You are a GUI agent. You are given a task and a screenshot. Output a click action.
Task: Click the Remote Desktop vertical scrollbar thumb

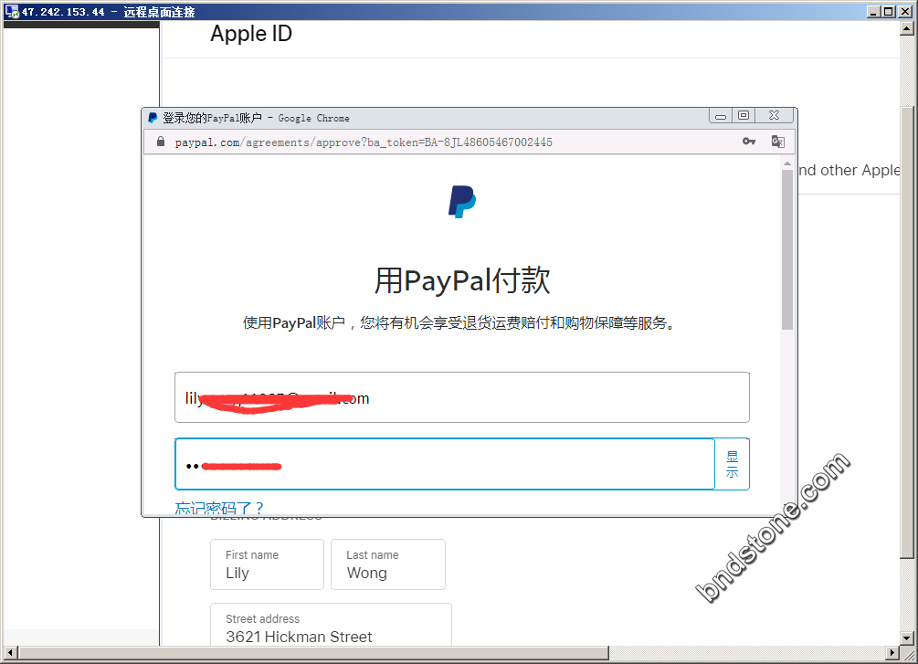tap(907, 332)
